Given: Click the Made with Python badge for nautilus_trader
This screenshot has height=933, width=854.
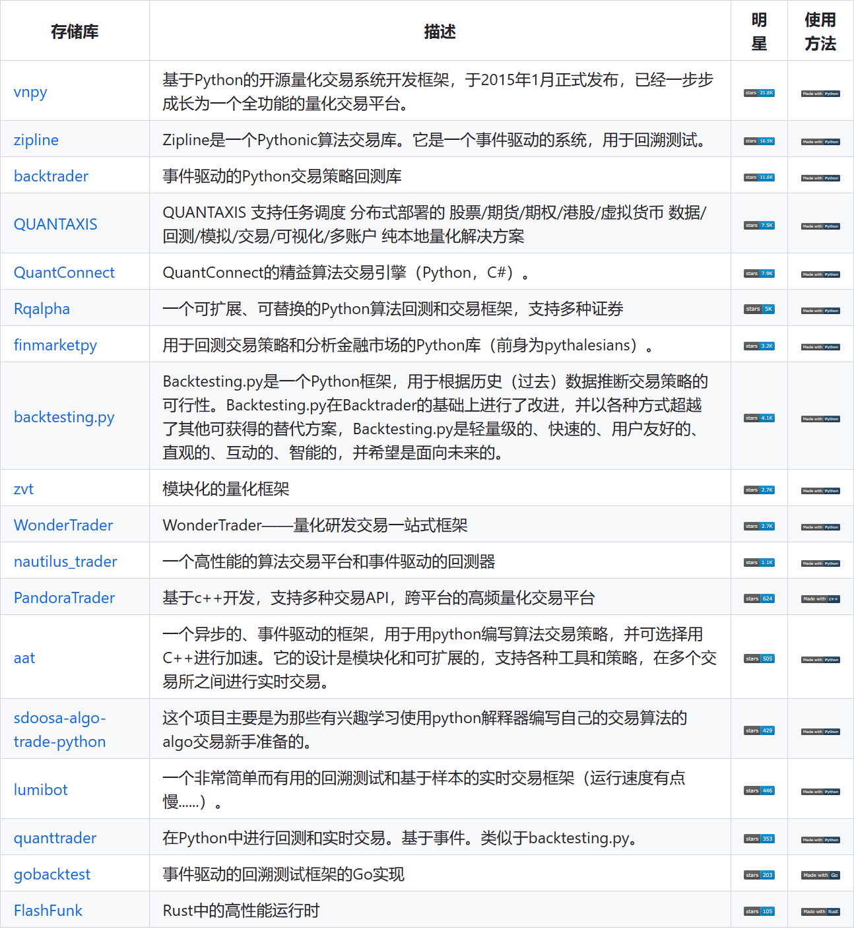Looking at the screenshot, I should pyautogui.click(x=820, y=563).
